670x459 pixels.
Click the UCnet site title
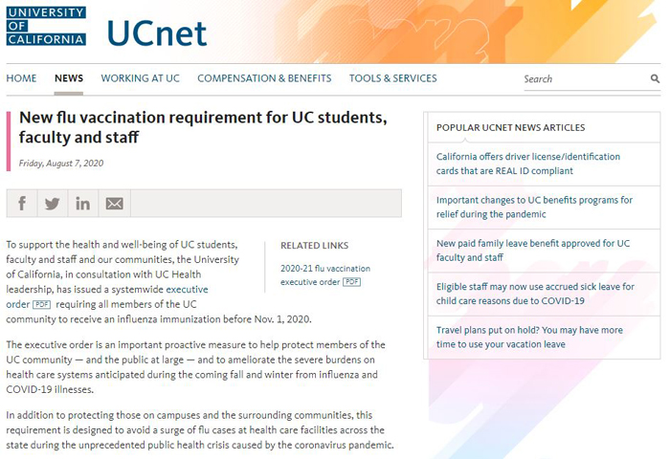[x=156, y=33]
